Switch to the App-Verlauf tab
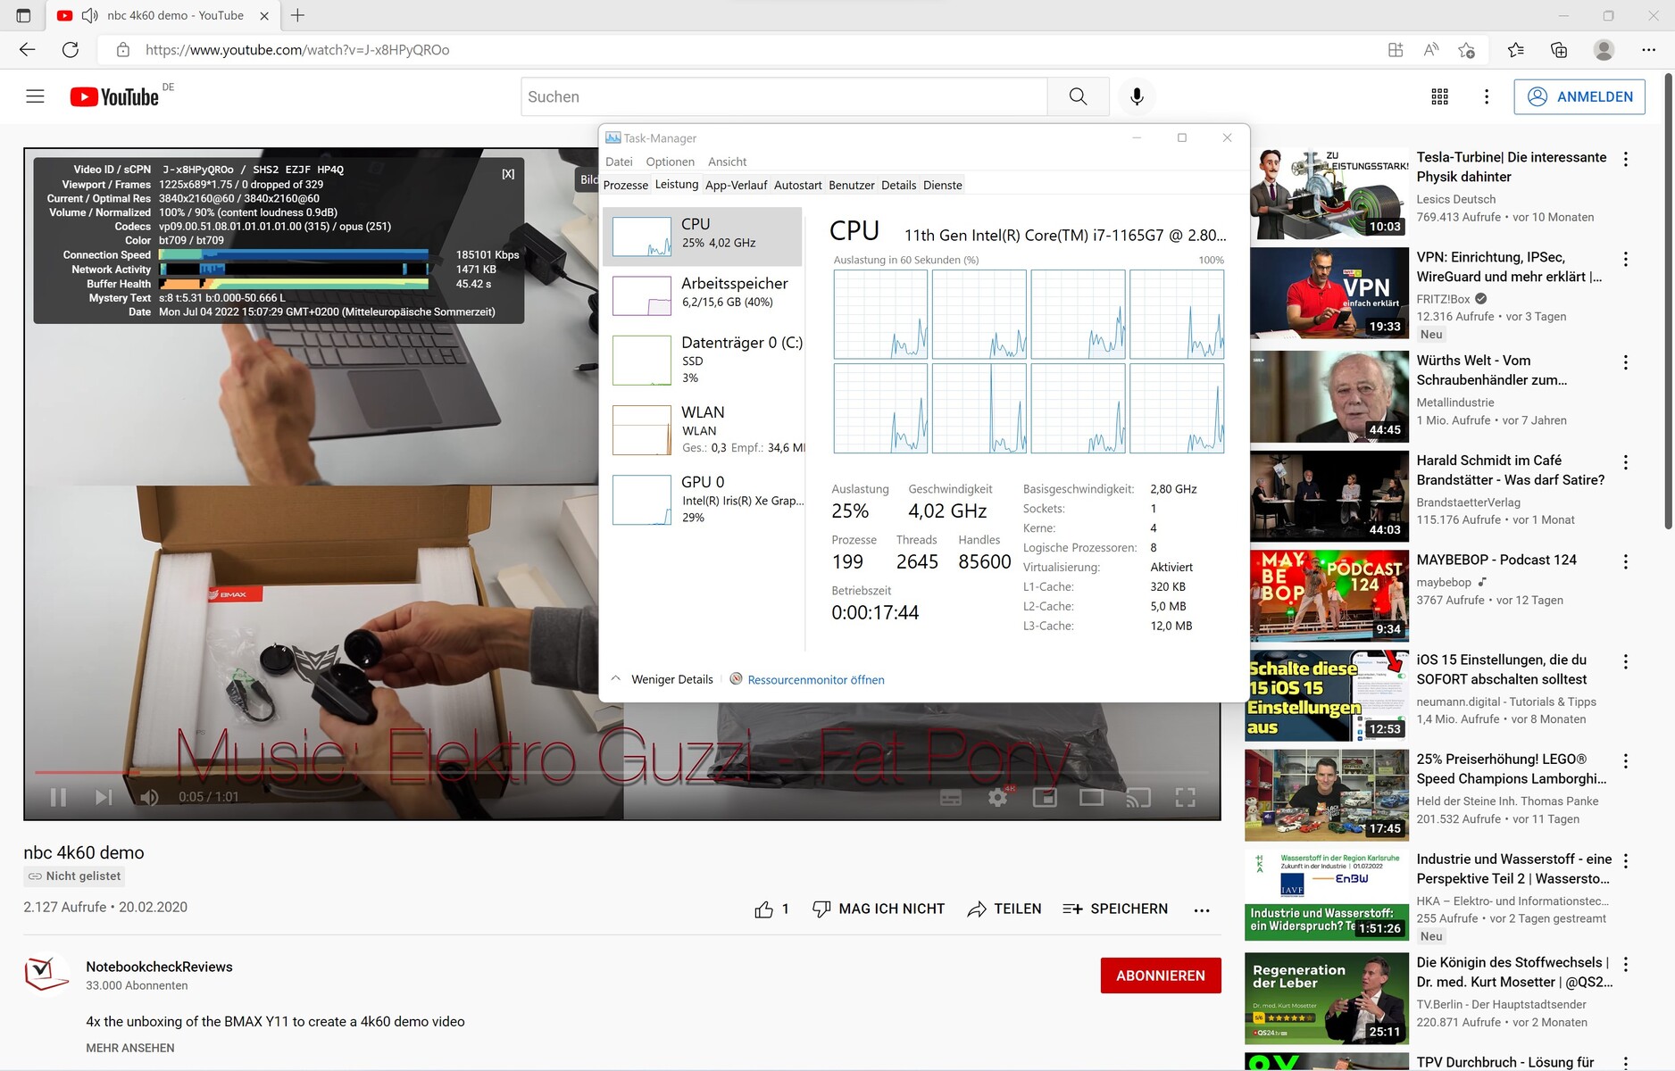 point(736,185)
